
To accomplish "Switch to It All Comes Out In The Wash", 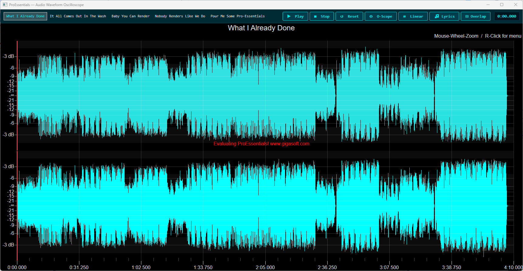I will (x=78, y=16).
